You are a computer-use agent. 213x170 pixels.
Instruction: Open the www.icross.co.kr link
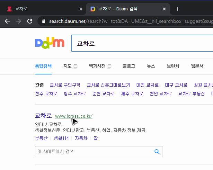pyautogui.click(x=74, y=116)
